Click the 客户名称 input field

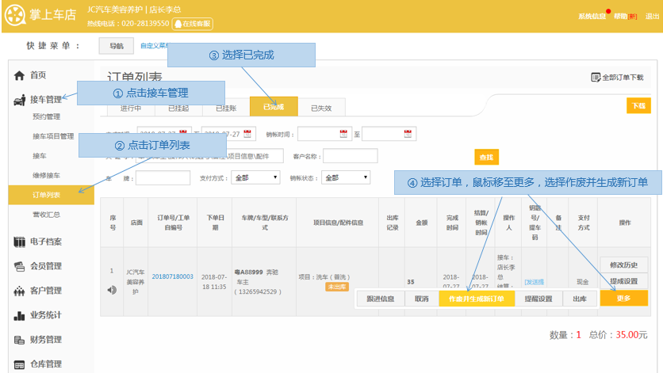pyautogui.click(x=350, y=156)
